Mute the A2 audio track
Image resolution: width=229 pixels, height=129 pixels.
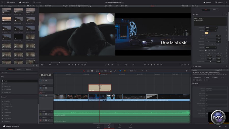tap(41, 120)
